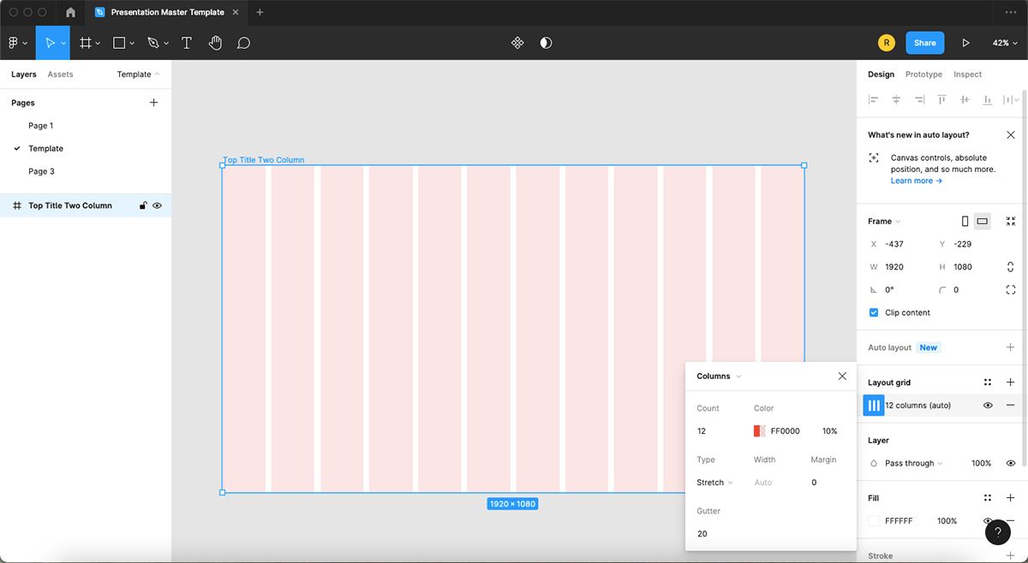Switch to the Prototype tab
Viewport: 1028px width, 563px height.
tap(923, 74)
